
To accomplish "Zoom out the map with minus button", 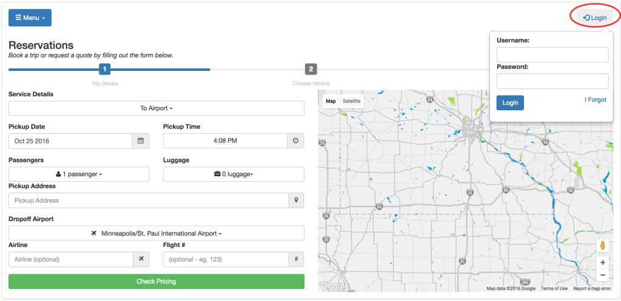I will [x=603, y=276].
